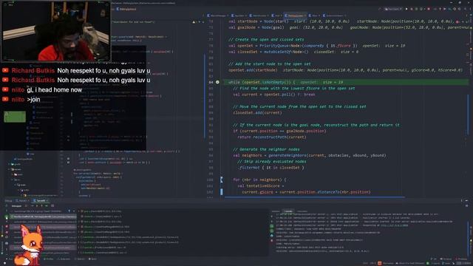Switch to the Debugger subtab in Debug panel
This screenshot has width=473, height=266.
tap(16, 206)
